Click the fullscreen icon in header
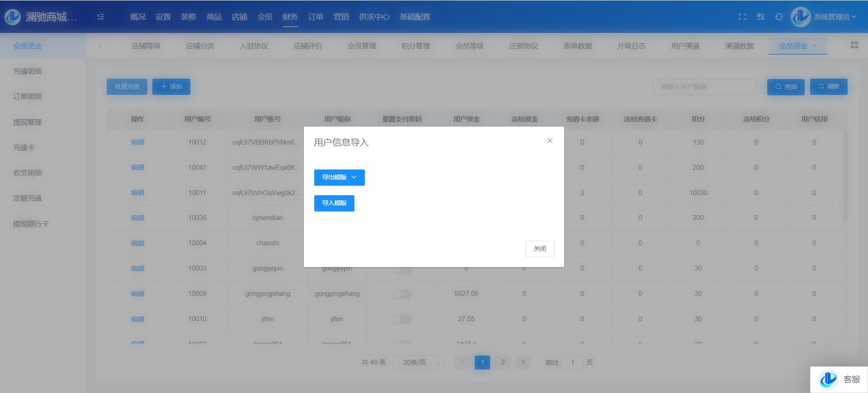This screenshot has height=393, width=868. point(742,17)
